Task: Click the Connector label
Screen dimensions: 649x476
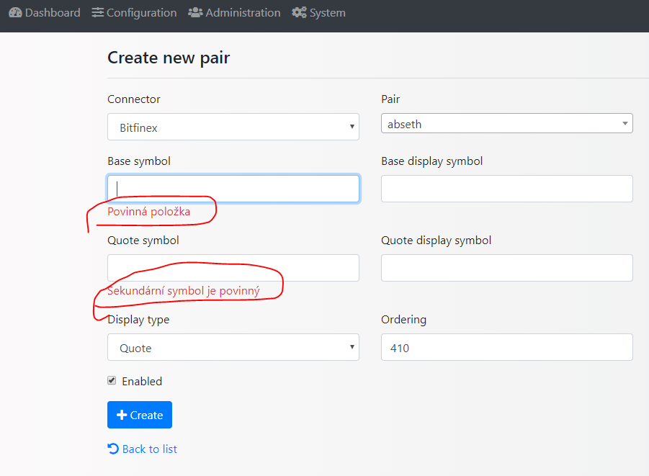Action: pos(134,99)
